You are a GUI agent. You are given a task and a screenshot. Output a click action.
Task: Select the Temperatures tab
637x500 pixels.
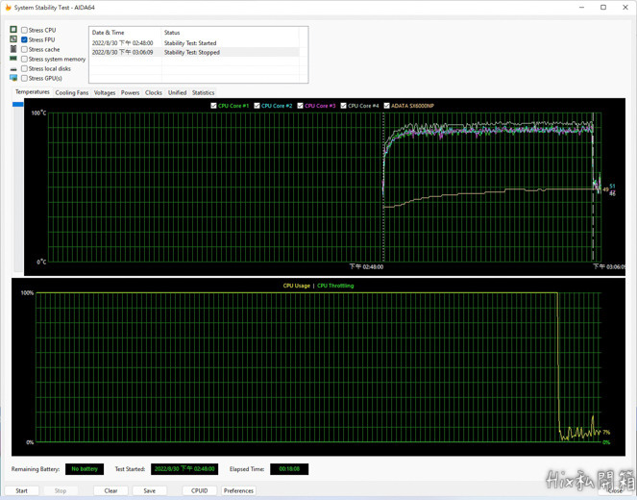33,92
